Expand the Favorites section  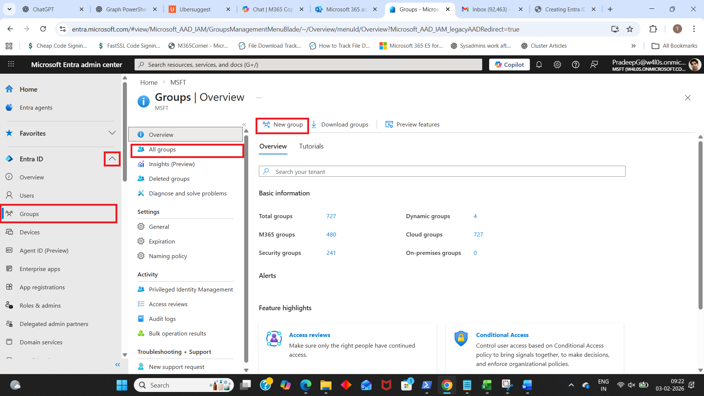click(112, 133)
